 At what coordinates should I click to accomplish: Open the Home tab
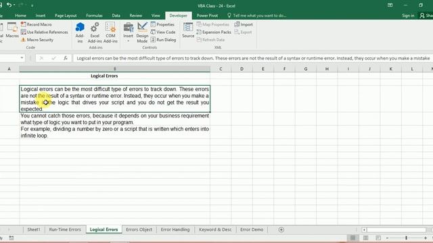[x=21, y=16]
